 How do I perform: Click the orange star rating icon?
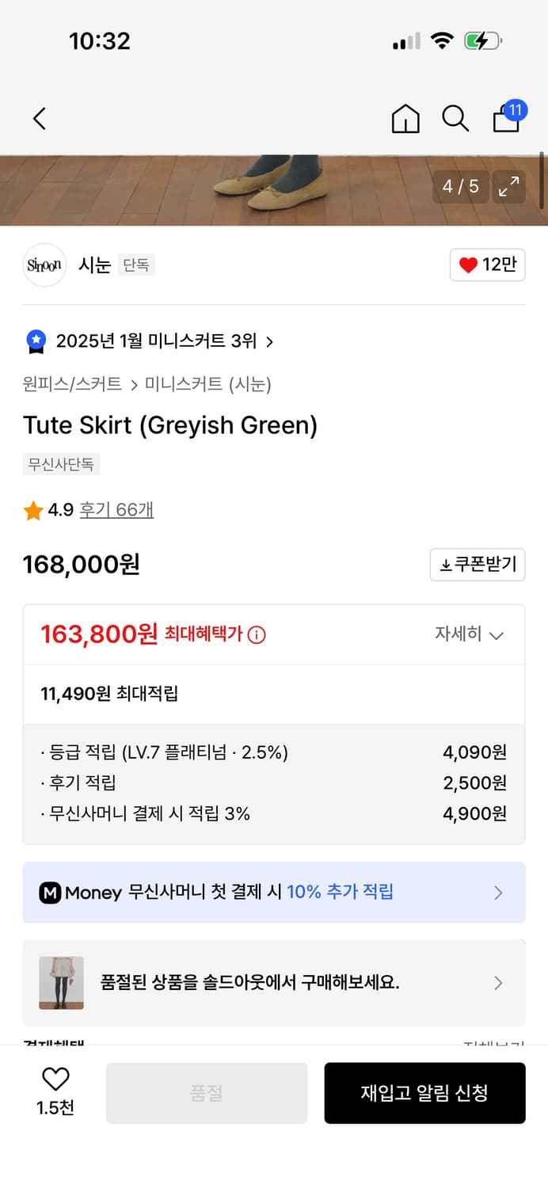coord(32,511)
